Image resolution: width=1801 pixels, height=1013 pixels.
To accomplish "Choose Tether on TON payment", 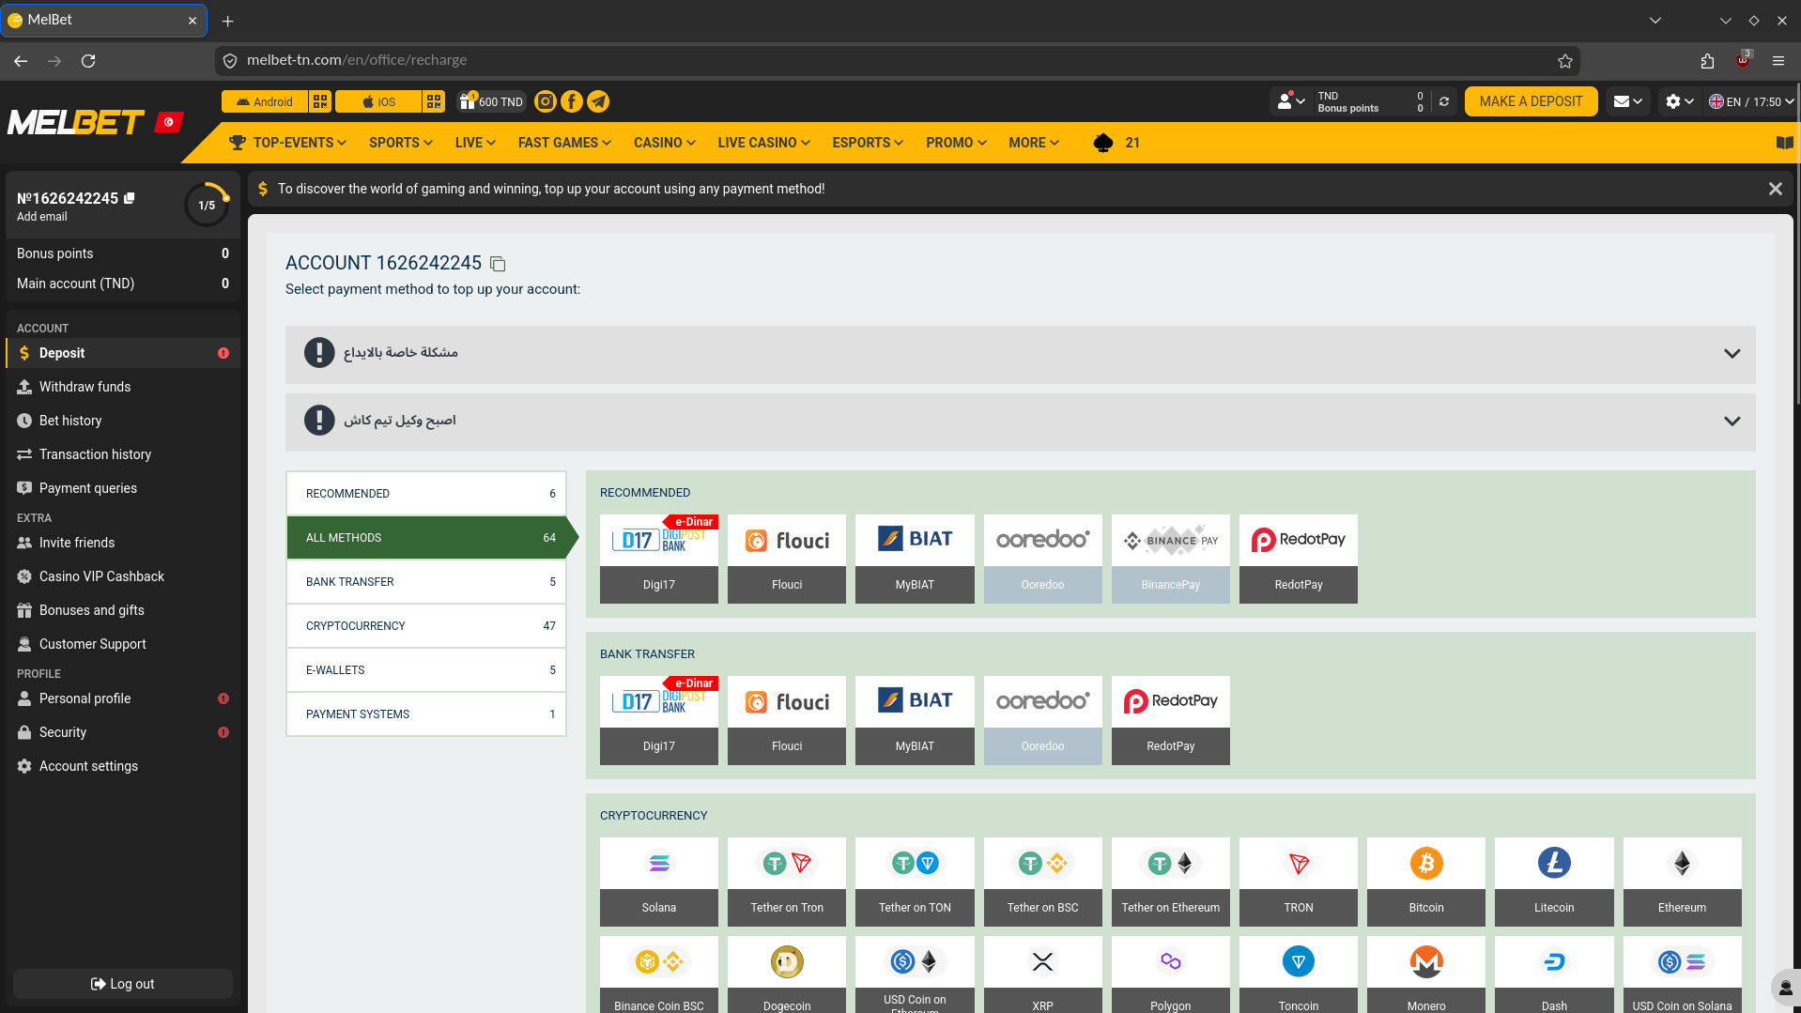I will [x=915, y=882].
